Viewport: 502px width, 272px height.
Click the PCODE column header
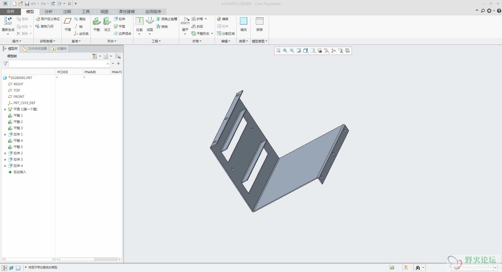[x=69, y=72]
